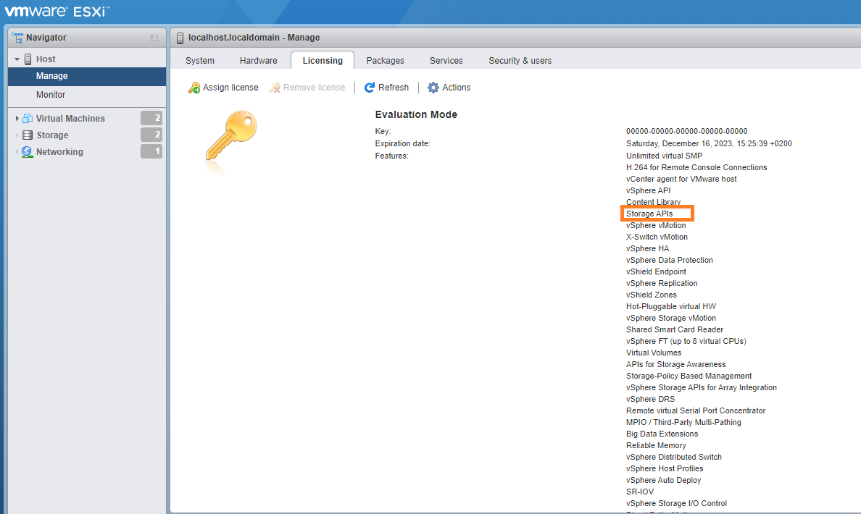
Task: Click the Remove license icon
Action: tap(275, 87)
